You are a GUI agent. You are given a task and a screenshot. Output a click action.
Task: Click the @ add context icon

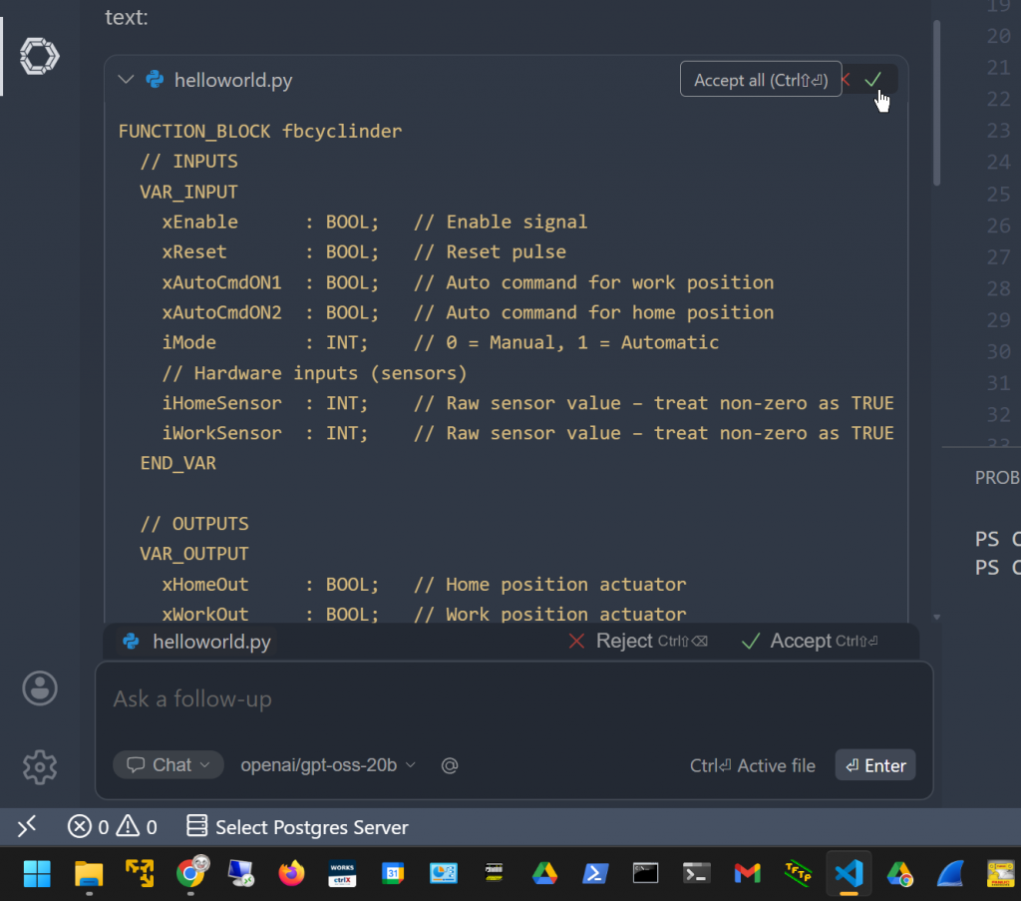tap(450, 765)
